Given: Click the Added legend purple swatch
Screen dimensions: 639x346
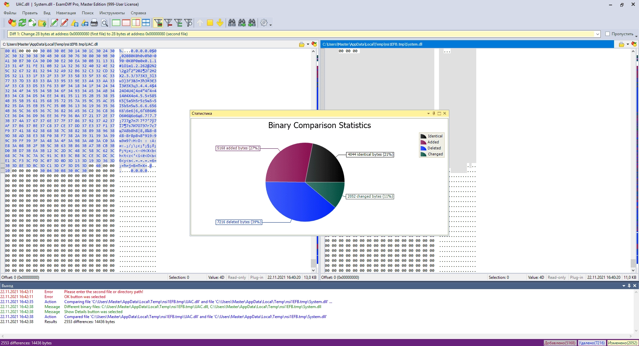Looking at the screenshot, I should click(423, 142).
